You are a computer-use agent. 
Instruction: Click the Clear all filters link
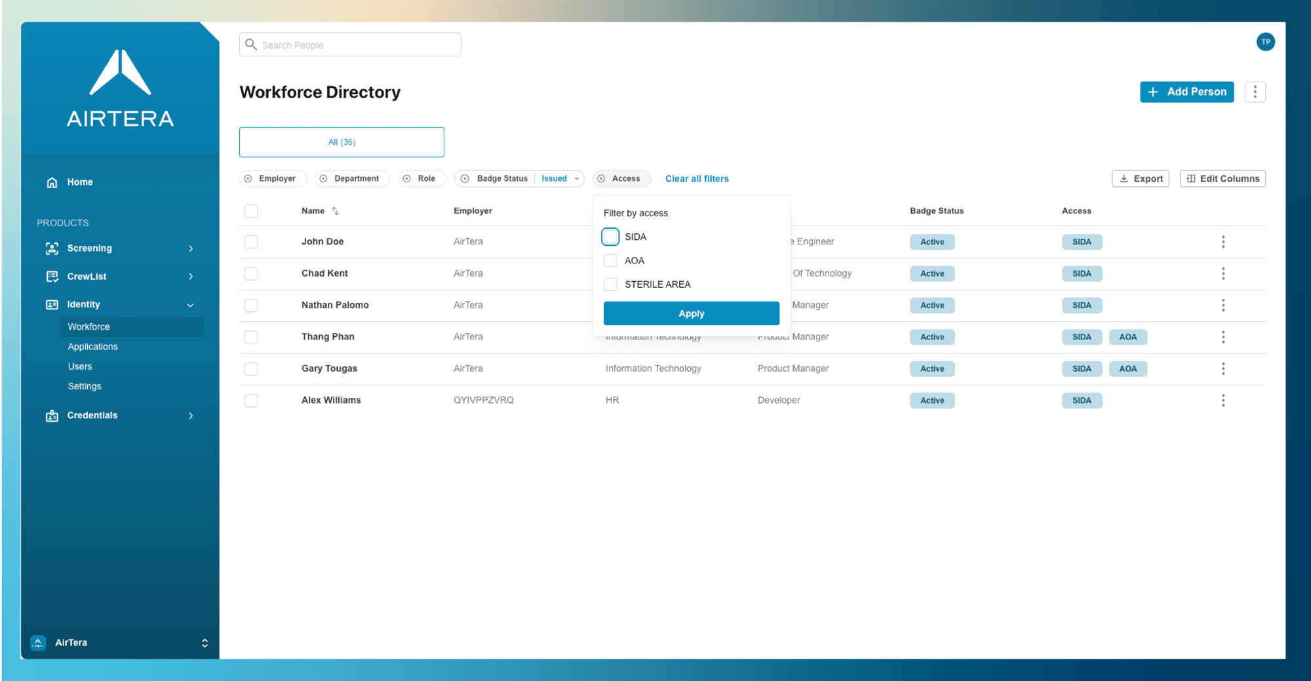click(x=697, y=179)
